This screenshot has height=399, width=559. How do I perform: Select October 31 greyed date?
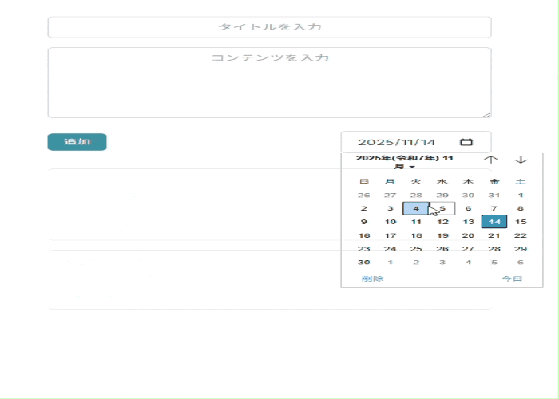coord(494,196)
